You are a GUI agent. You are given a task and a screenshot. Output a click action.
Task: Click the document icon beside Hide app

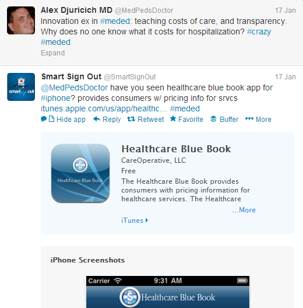[51, 119]
